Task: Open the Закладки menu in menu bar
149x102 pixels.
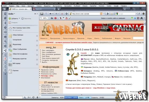Action: pos(31,6)
